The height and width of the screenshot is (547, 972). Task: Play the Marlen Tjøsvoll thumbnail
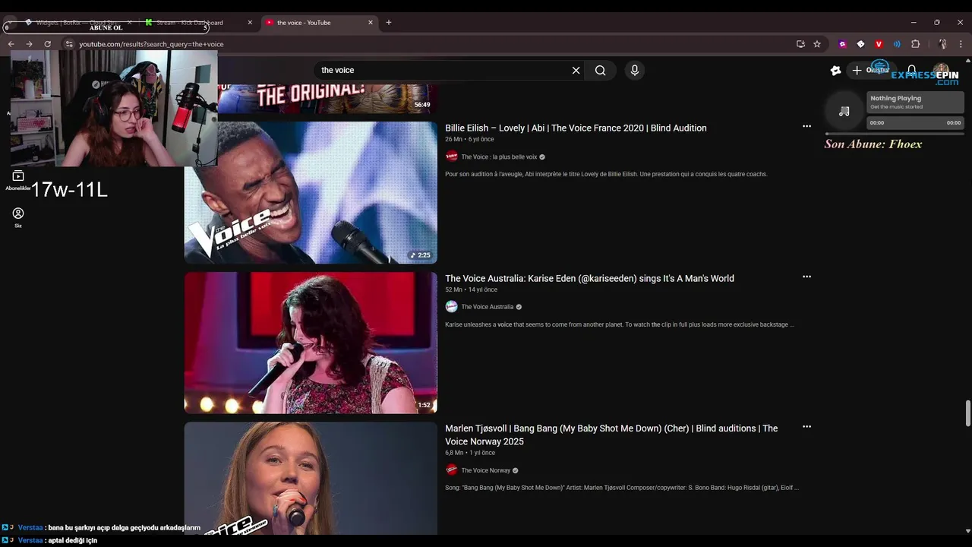click(x=311, y=478)
